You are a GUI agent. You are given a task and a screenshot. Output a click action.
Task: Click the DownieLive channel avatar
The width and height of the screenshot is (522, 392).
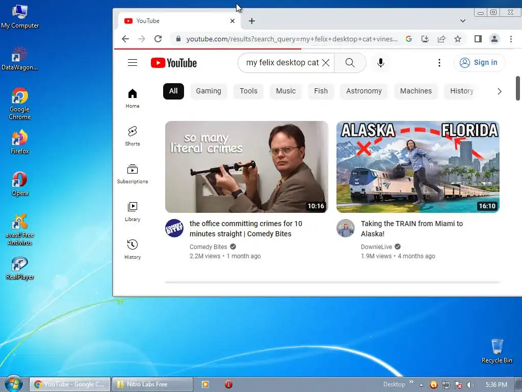click(x=346, y=228)
